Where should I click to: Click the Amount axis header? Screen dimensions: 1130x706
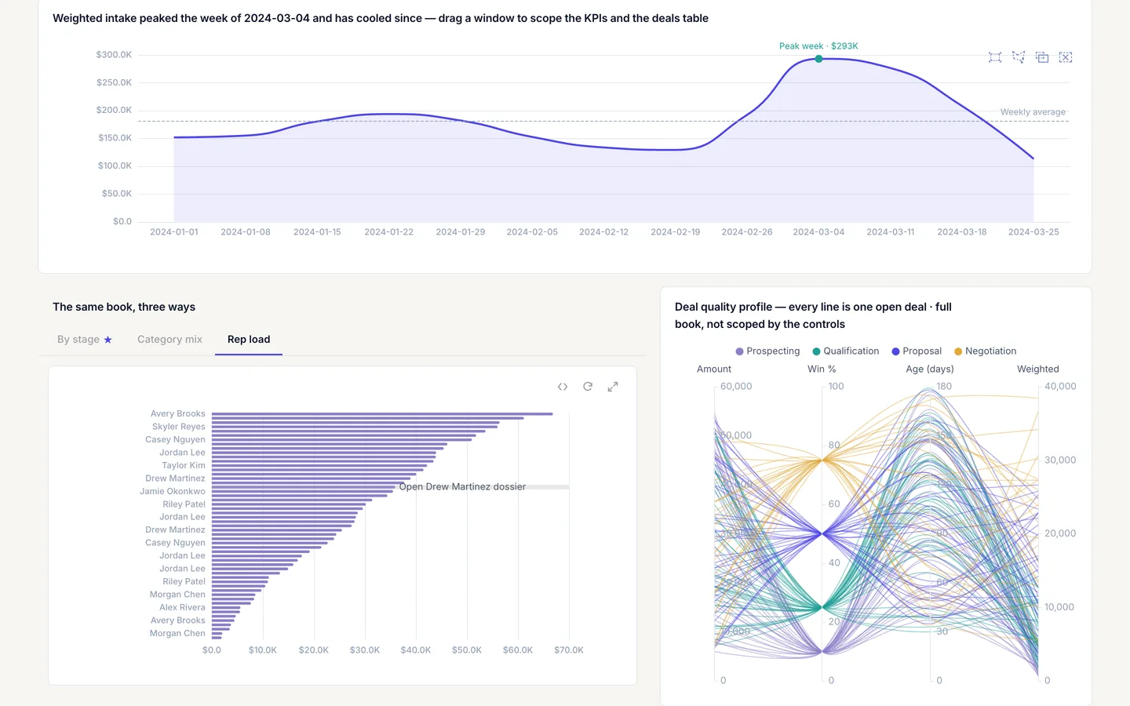click(x=714, y=369)
